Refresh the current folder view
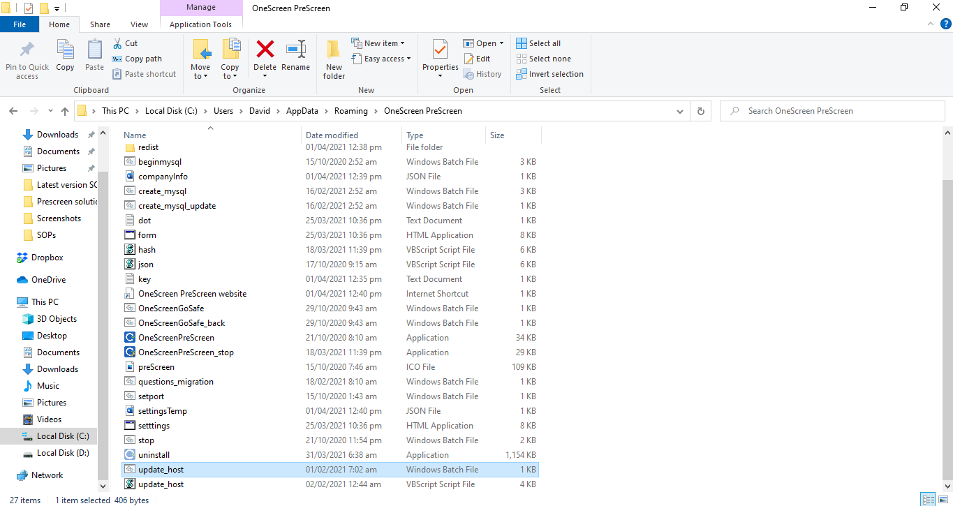The width and height of the screenshot is (953, 506). 701,111
